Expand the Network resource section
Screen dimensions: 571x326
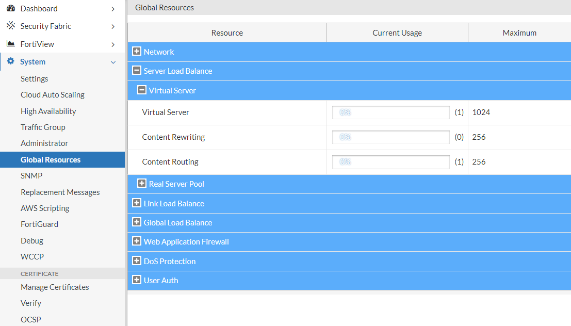pos(137,52)
